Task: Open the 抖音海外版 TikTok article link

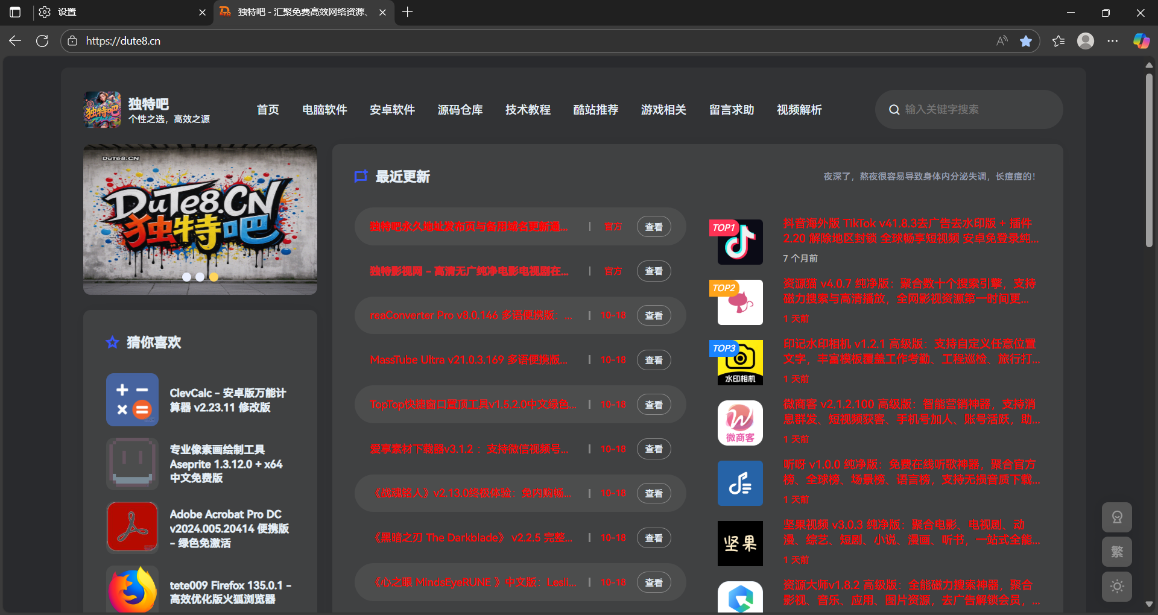Action: 911,231
